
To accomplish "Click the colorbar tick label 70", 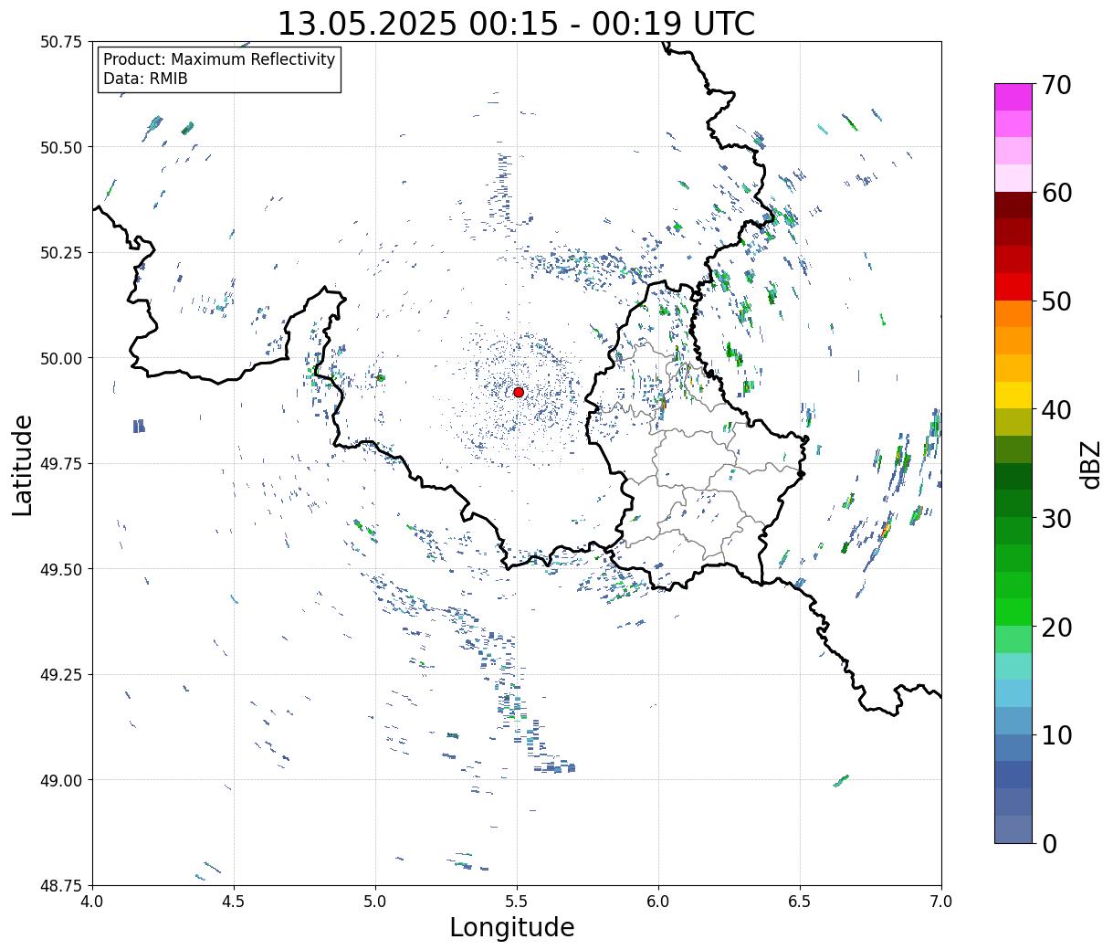I will coord(1056,85).
